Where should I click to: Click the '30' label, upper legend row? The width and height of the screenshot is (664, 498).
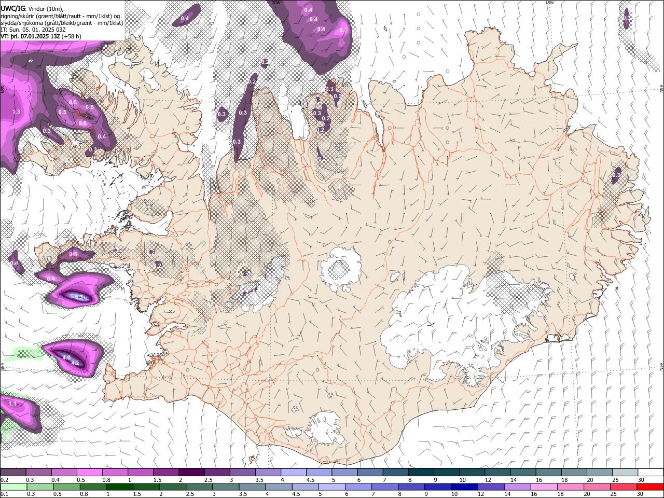641,480
